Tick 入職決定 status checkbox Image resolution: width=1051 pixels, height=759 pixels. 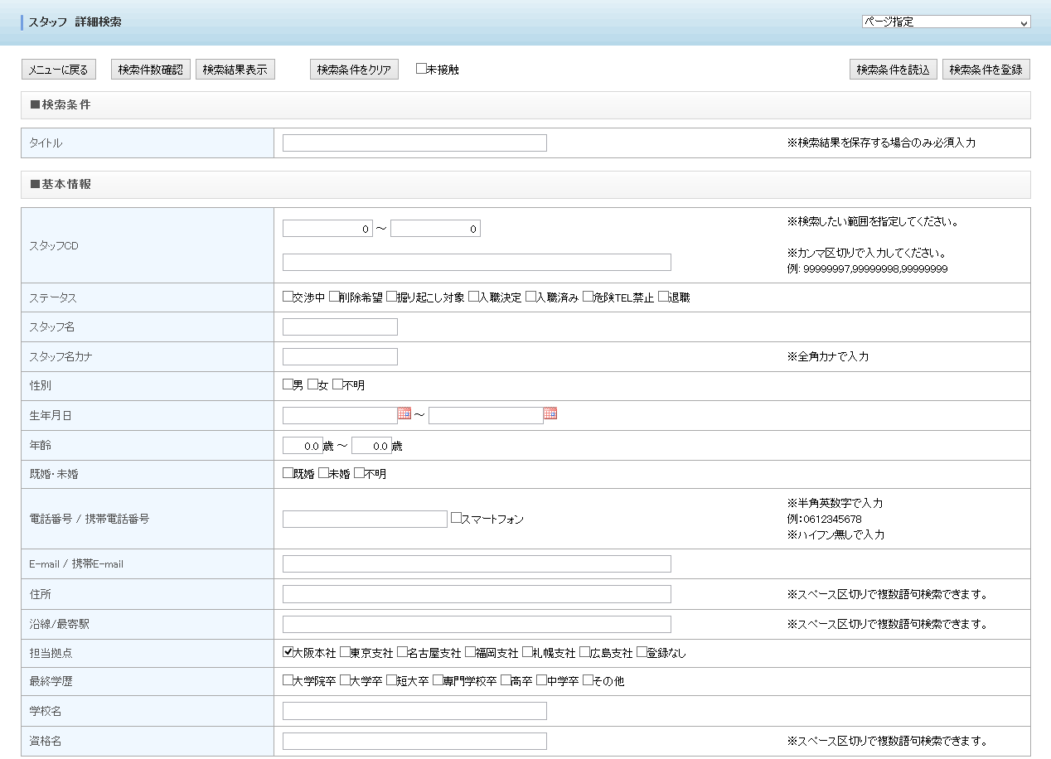(x=473, y=297)
